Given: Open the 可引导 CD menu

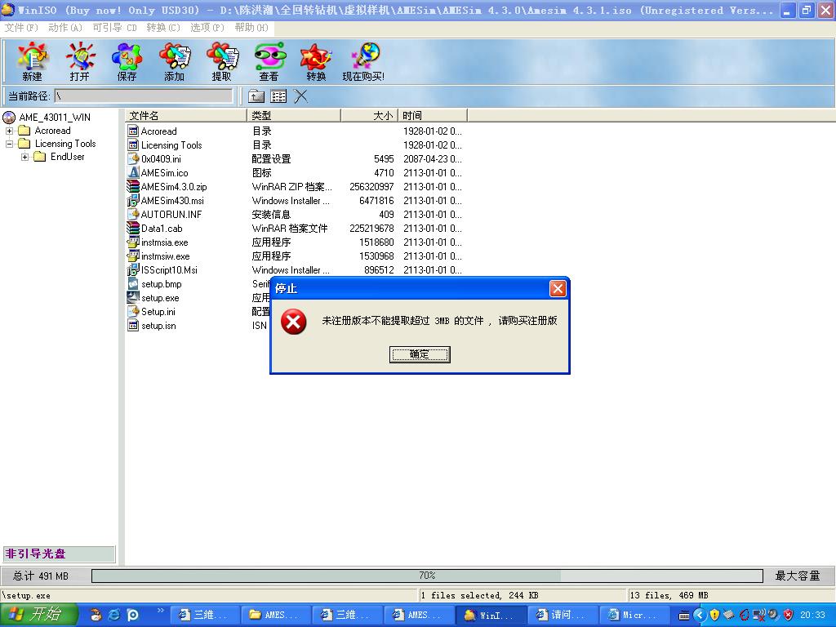Looking at the screenshot, I should click(x=114, y=28).
